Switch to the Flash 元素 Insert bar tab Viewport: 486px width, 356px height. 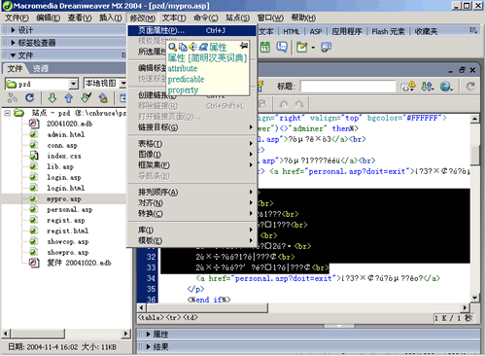coord(388,31)
